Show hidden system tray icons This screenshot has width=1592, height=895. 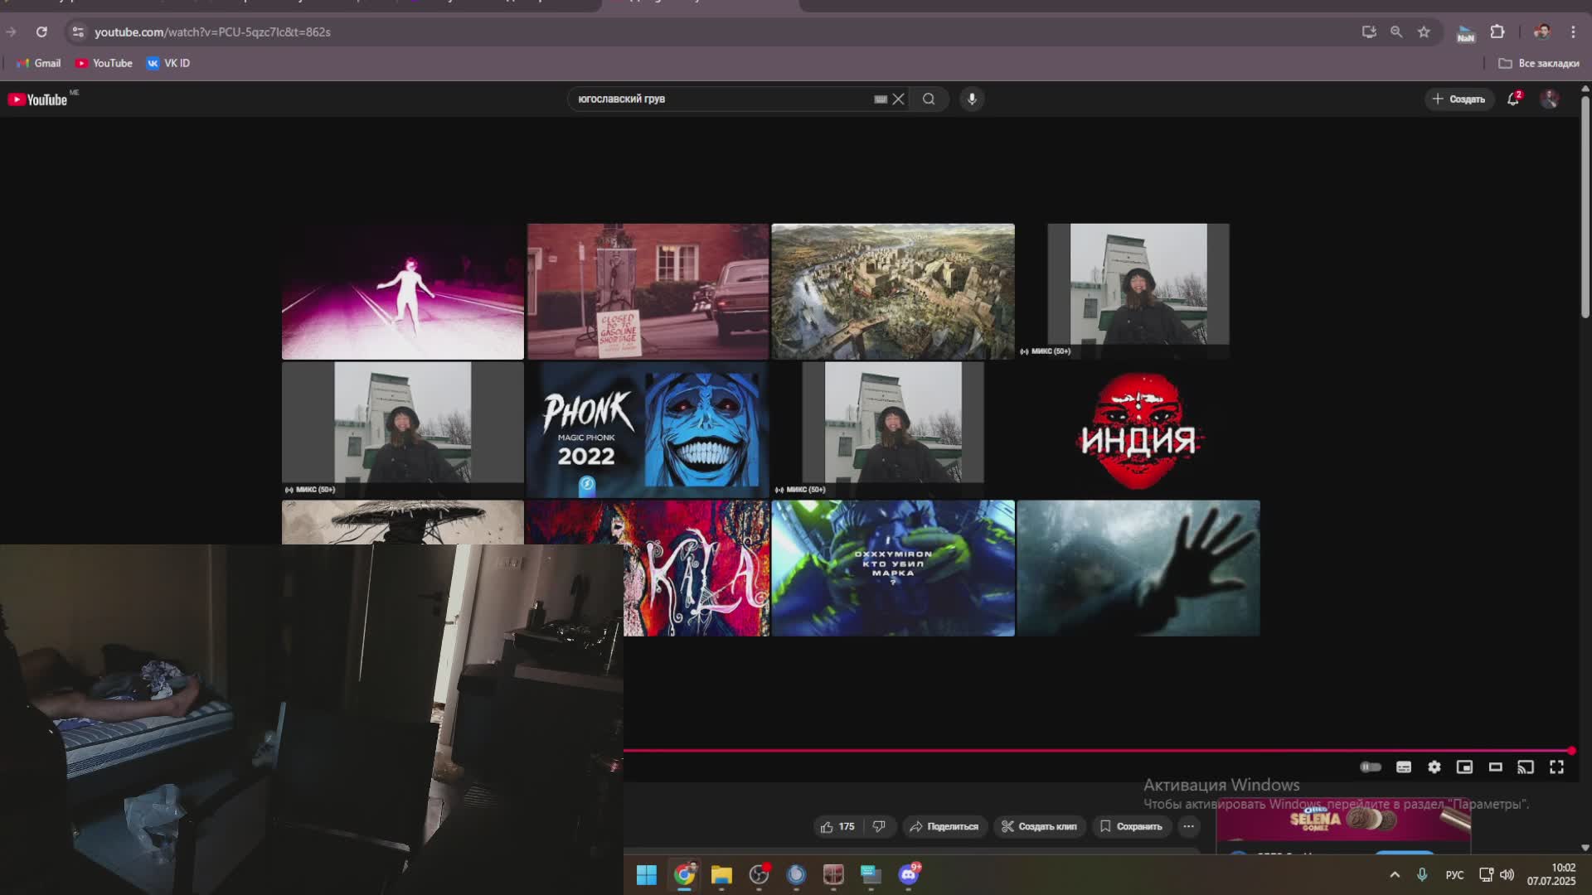[1395, 874]
